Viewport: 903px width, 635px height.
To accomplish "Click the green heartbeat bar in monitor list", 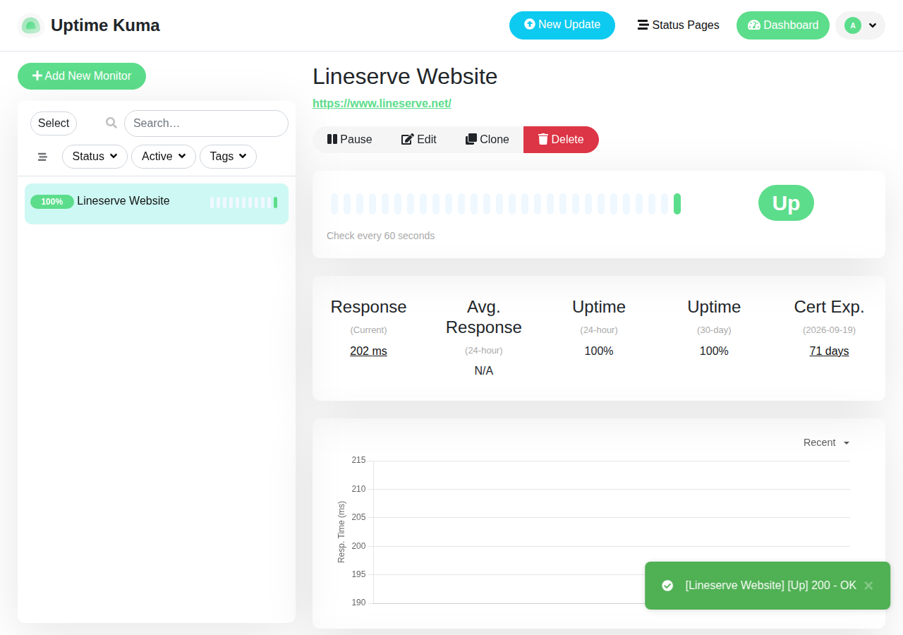I will [275, 202].
